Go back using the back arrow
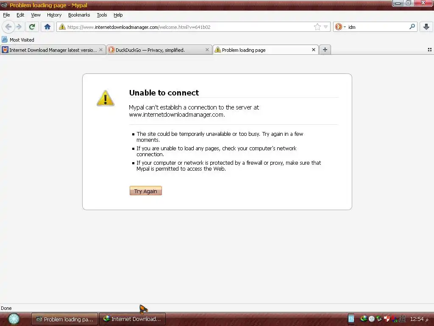The height and width of the screenshot is (326, 434). (8, 27)
